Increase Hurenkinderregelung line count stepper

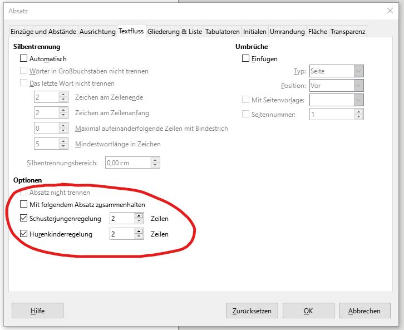[139, 232]
